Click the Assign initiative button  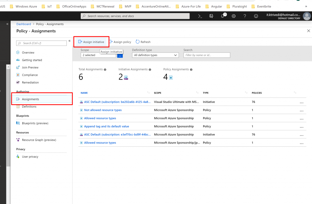pos(91,42)
